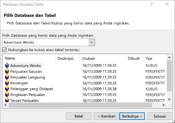175x123 pixels.
Task: Click the Penjualan Saluran perspective icon
Action: coord(7,71)
